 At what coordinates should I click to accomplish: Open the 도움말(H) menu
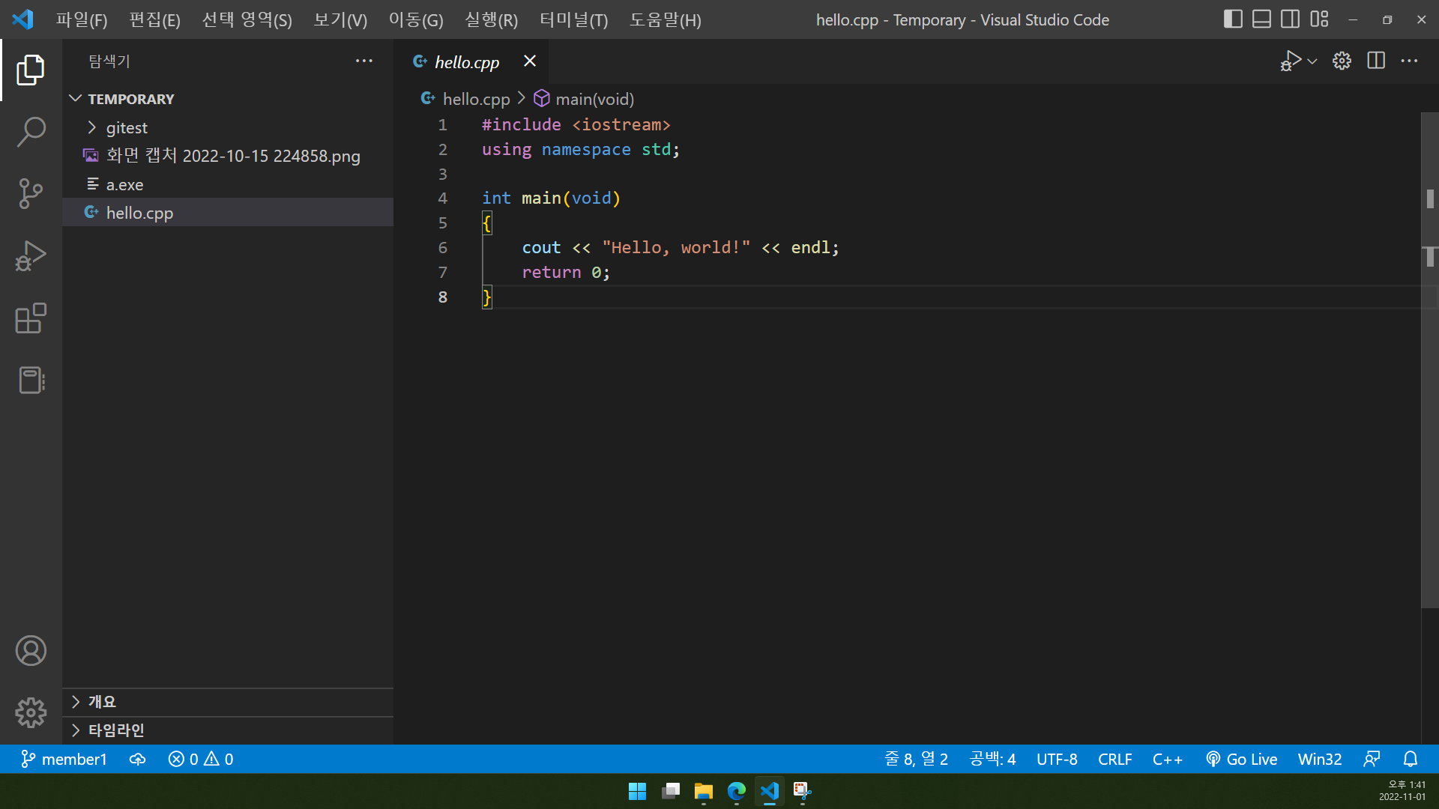pyautogui.click(x=666, y=19)
